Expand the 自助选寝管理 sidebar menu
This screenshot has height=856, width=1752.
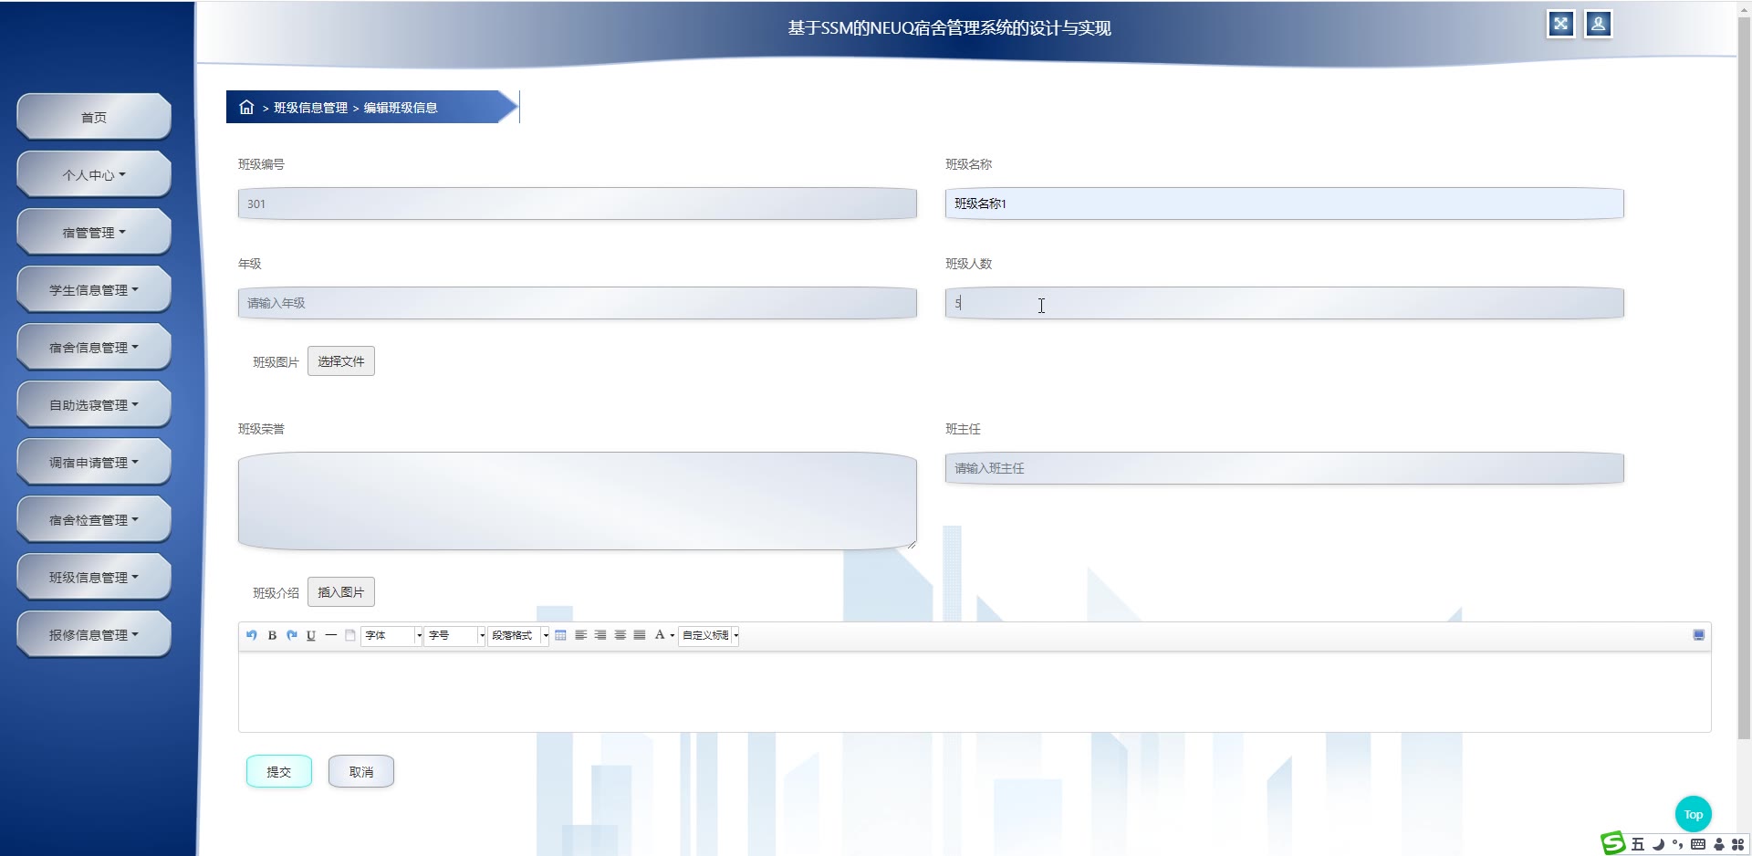point(94,404)
